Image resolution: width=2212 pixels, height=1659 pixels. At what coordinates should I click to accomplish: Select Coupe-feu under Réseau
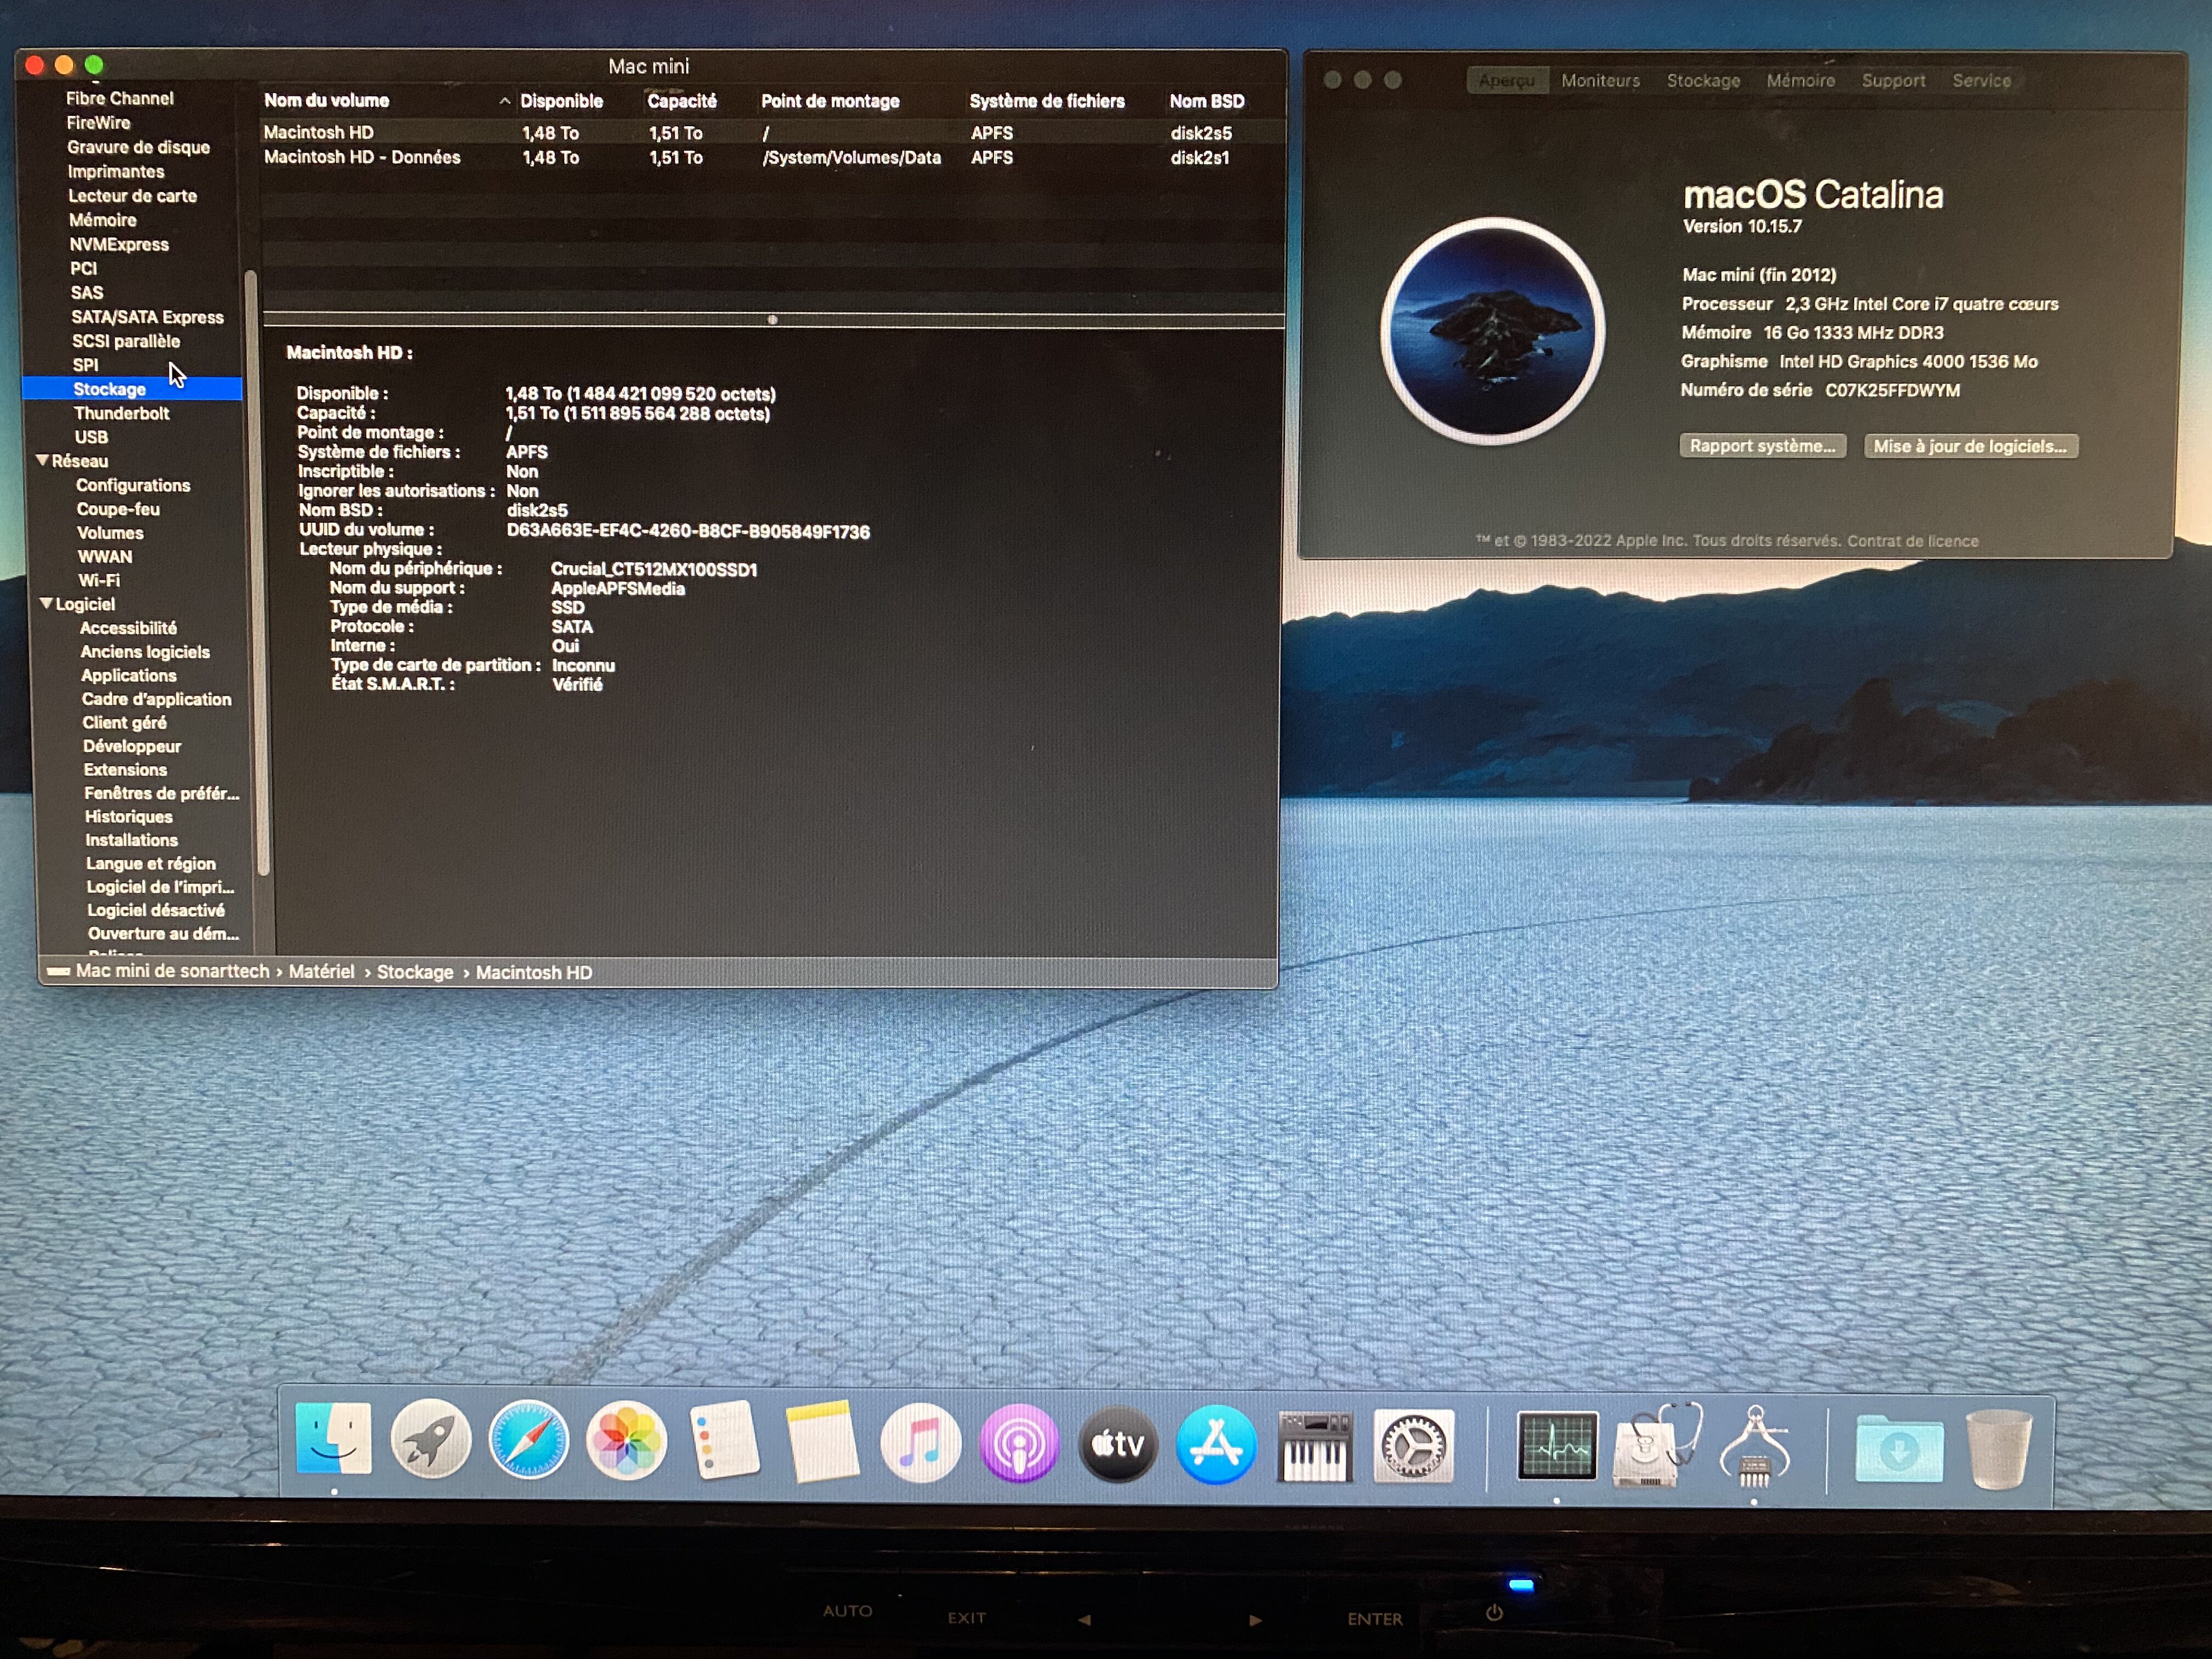(118, 509)
